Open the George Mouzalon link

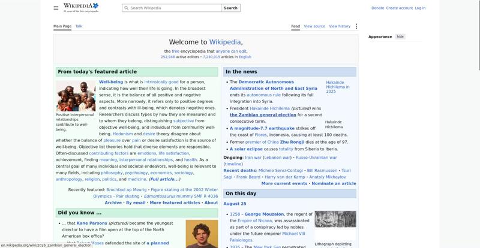coord(264,214)
